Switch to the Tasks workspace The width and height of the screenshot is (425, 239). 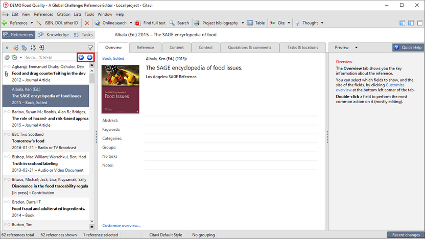[83, 35]
